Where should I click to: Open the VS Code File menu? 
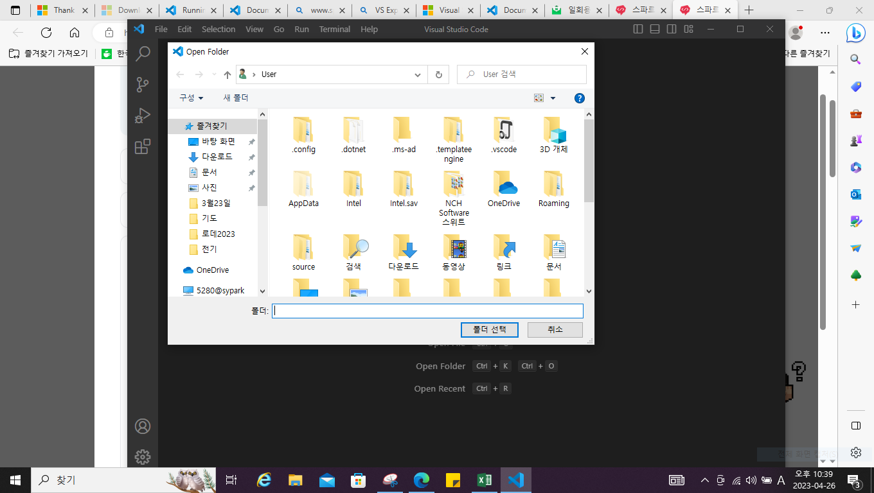coord(161,29)
